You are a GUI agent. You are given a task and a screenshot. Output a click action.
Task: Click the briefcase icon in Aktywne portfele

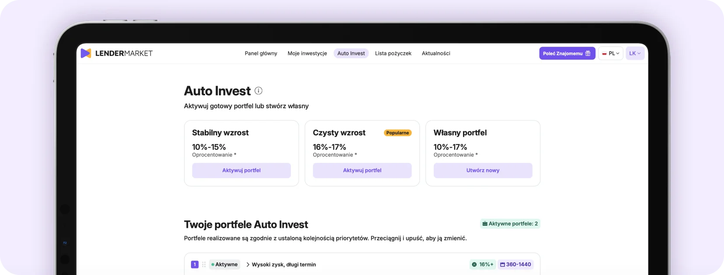point(485,224)
